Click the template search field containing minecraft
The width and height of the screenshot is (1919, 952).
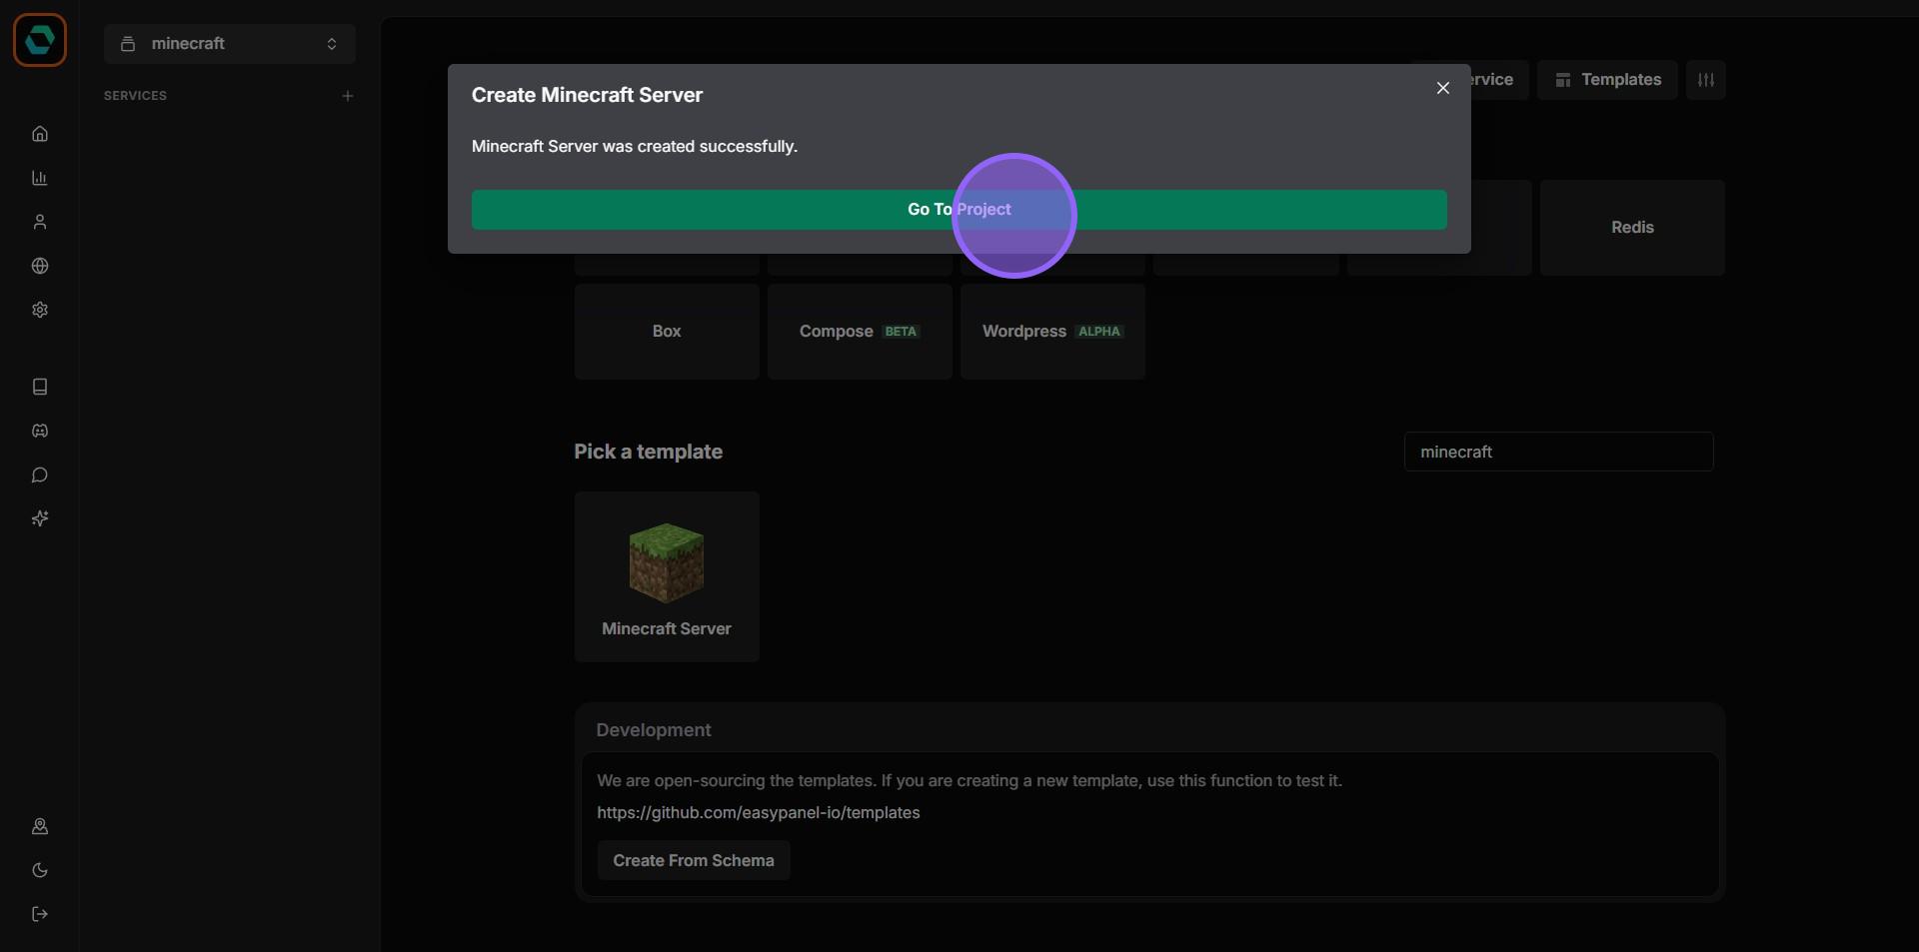click(1559, 452)
